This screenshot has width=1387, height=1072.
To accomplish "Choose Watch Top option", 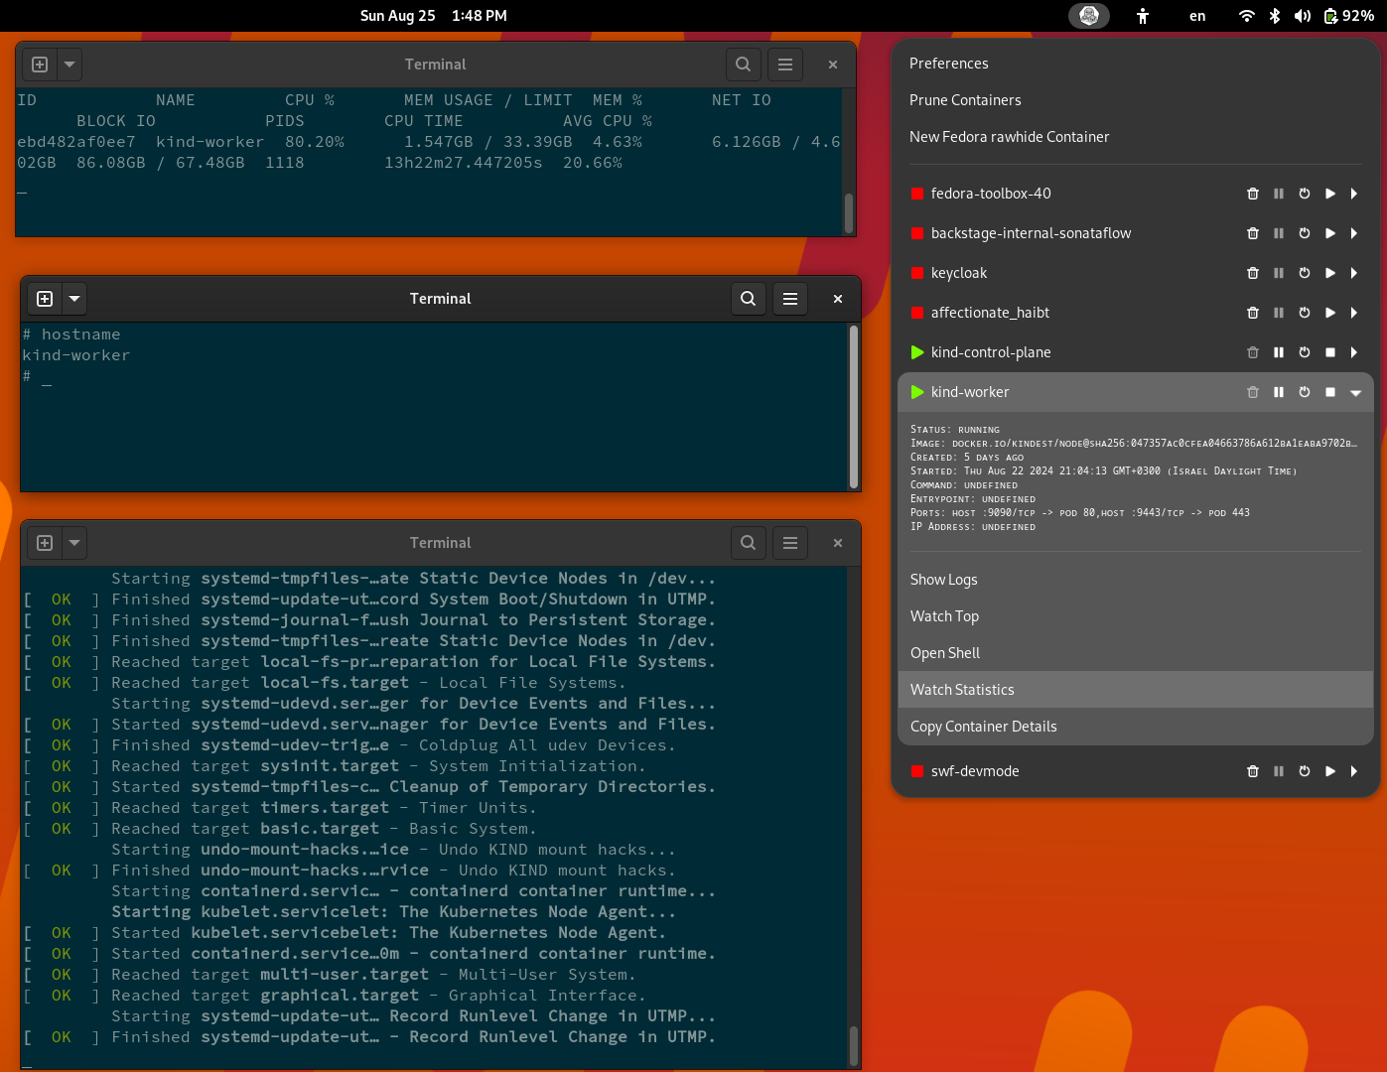I will coord(1136,616).
